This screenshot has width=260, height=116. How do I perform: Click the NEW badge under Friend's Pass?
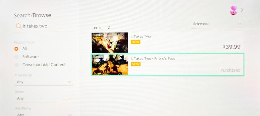(136, 64)
